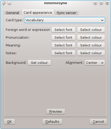Screen dimensions: 111x129
Task: Choose font for Pronunciation field
Action: coord(63,37)
